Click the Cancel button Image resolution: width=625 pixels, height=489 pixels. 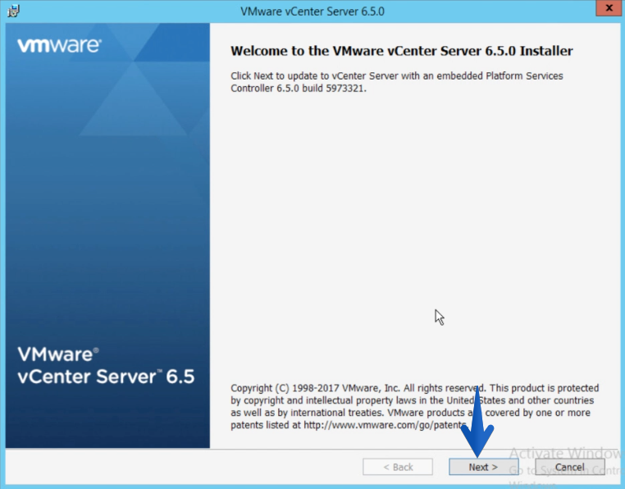pos(569,467)
